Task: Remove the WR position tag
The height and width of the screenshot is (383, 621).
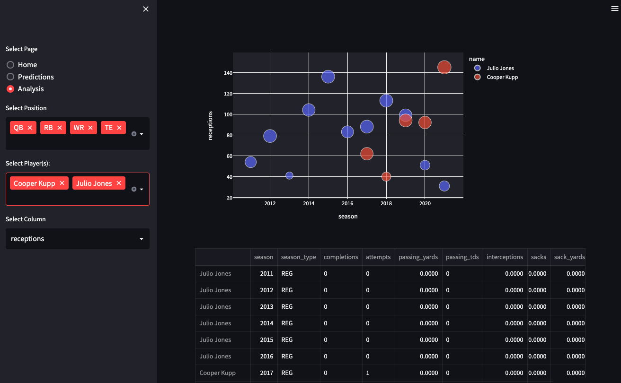Action: 90,128
